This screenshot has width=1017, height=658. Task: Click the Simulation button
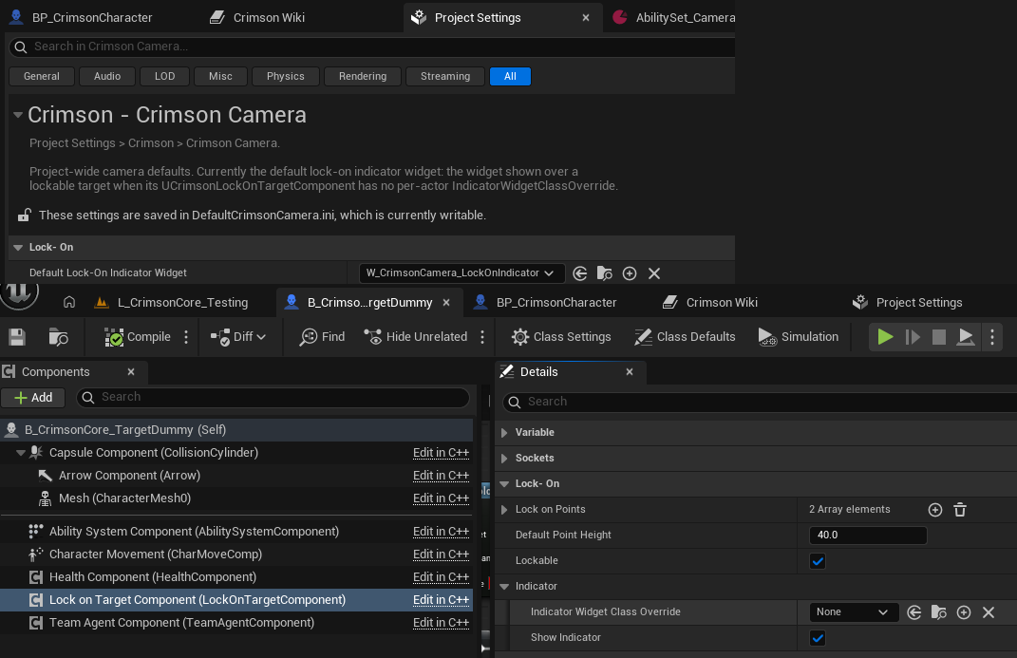[x=799, y=337]
